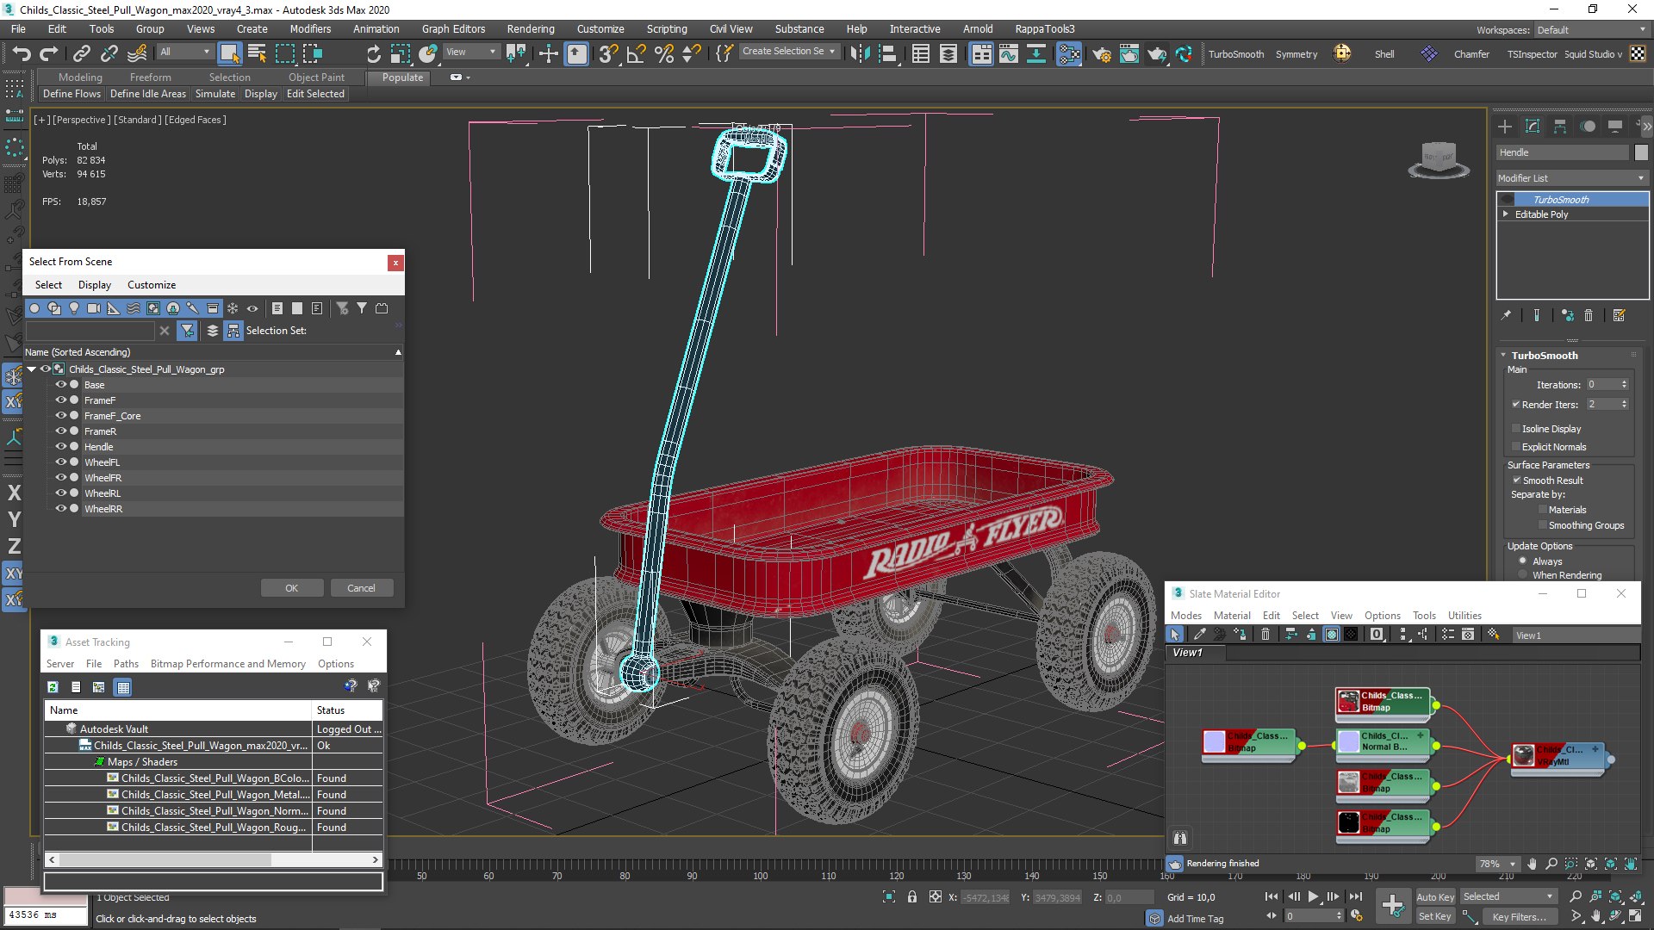Click the Mirror tool icon
The image size is (1654, 930).
click(x=860, y=53)
